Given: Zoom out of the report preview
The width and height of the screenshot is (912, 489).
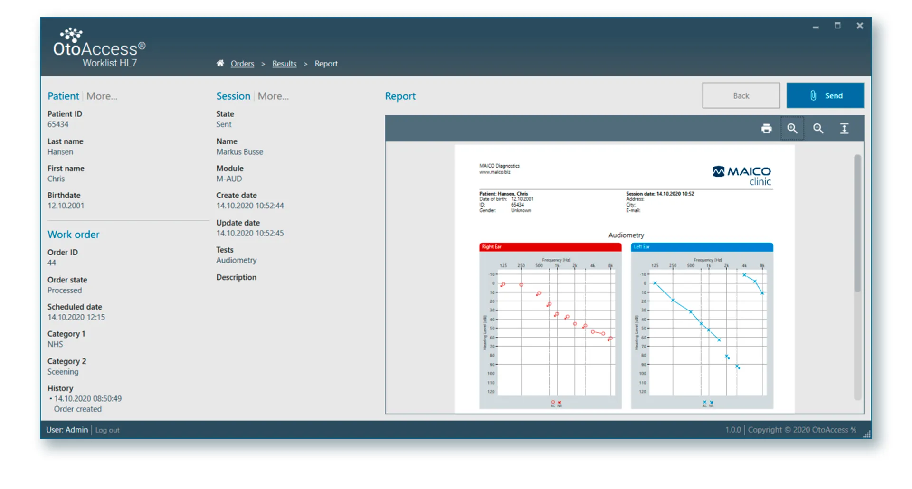Looking at the screenshot, I should (x=818, y=128).
